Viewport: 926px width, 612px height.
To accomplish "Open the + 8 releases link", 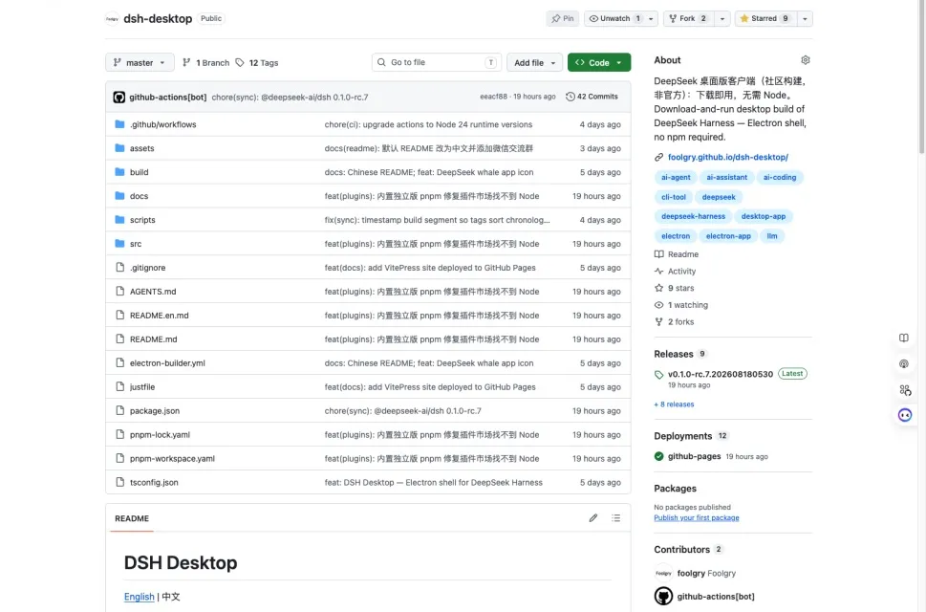I will (x=674, y=404).
